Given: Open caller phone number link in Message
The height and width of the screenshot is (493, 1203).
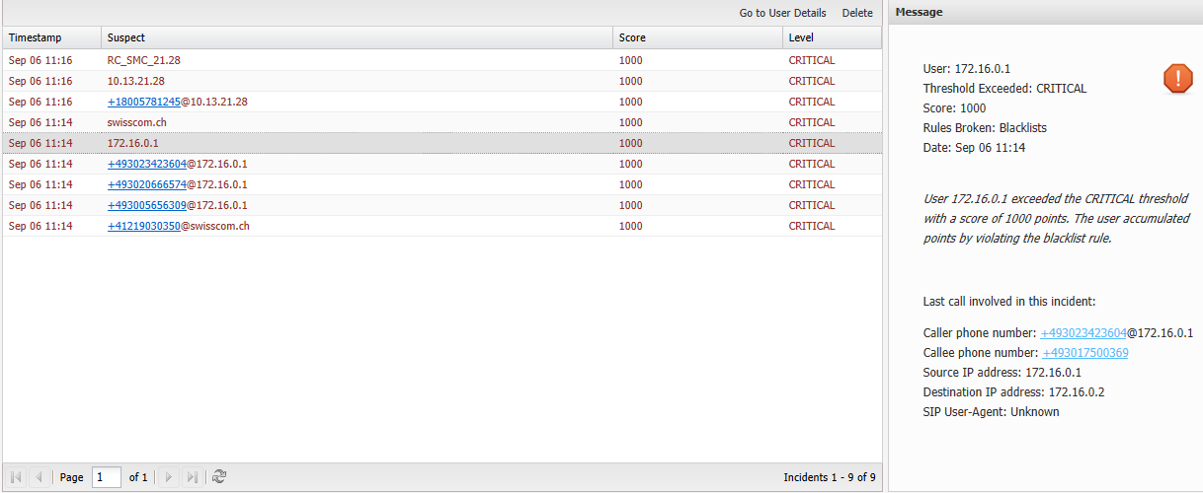Looking at the screenshot, I should 1083,333.
